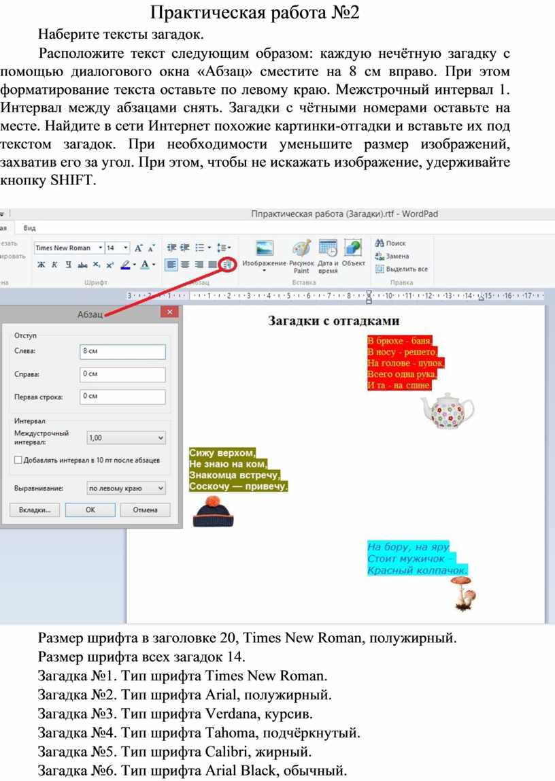Switch to the Вид ribbon tab

pos(29,228)
